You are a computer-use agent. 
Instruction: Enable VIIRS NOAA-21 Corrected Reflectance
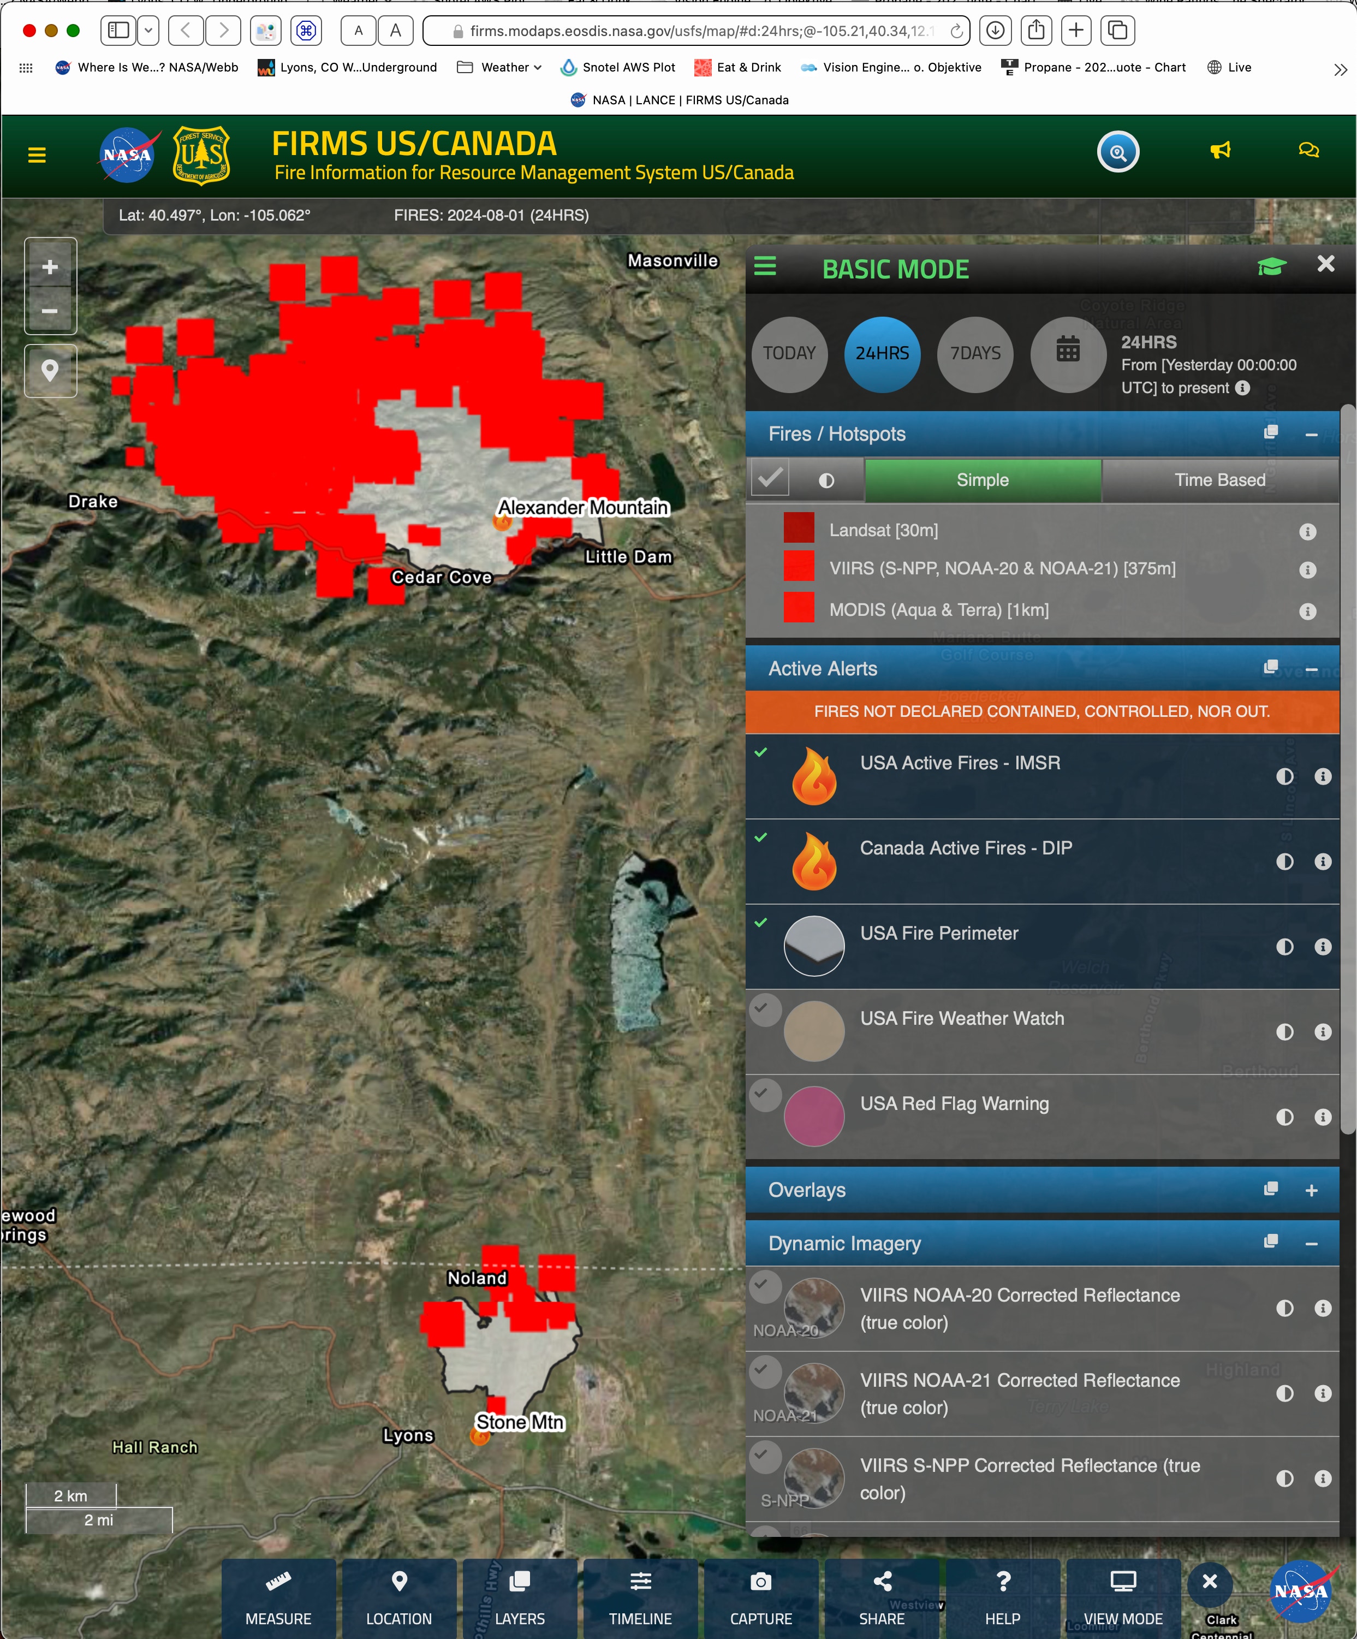tap(765, 1372)
